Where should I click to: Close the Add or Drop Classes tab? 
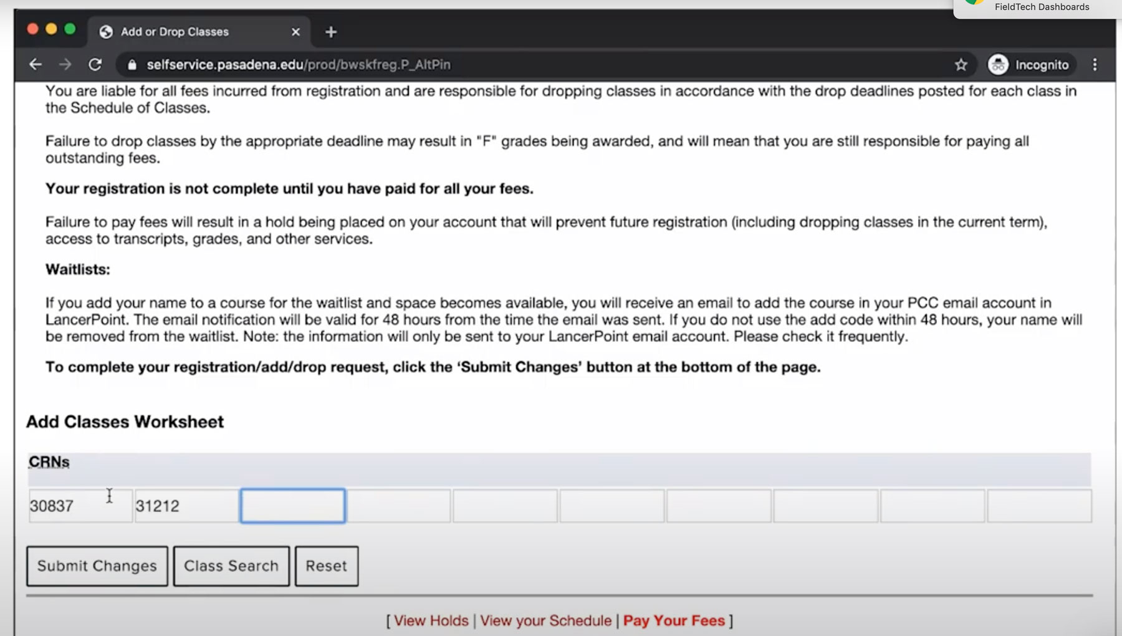click(x=295, y=32)
